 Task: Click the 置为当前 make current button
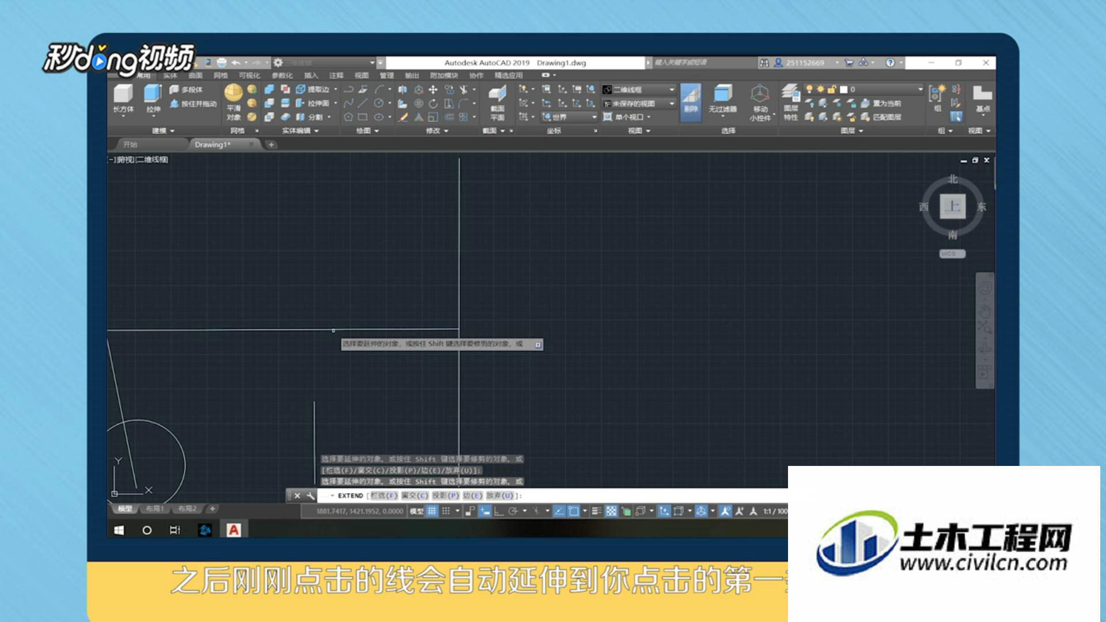coord(881,103)
